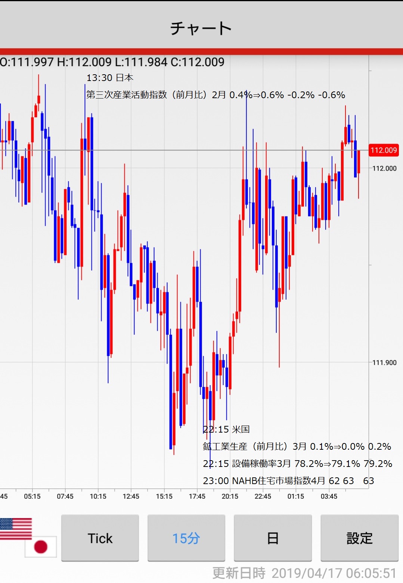
Task: Tap the OHLC values readout
Action: (112, 62)
